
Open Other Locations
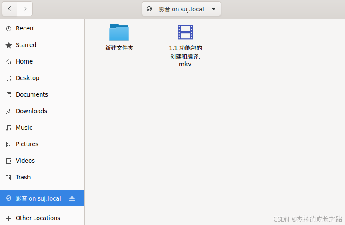pos(42,218)
